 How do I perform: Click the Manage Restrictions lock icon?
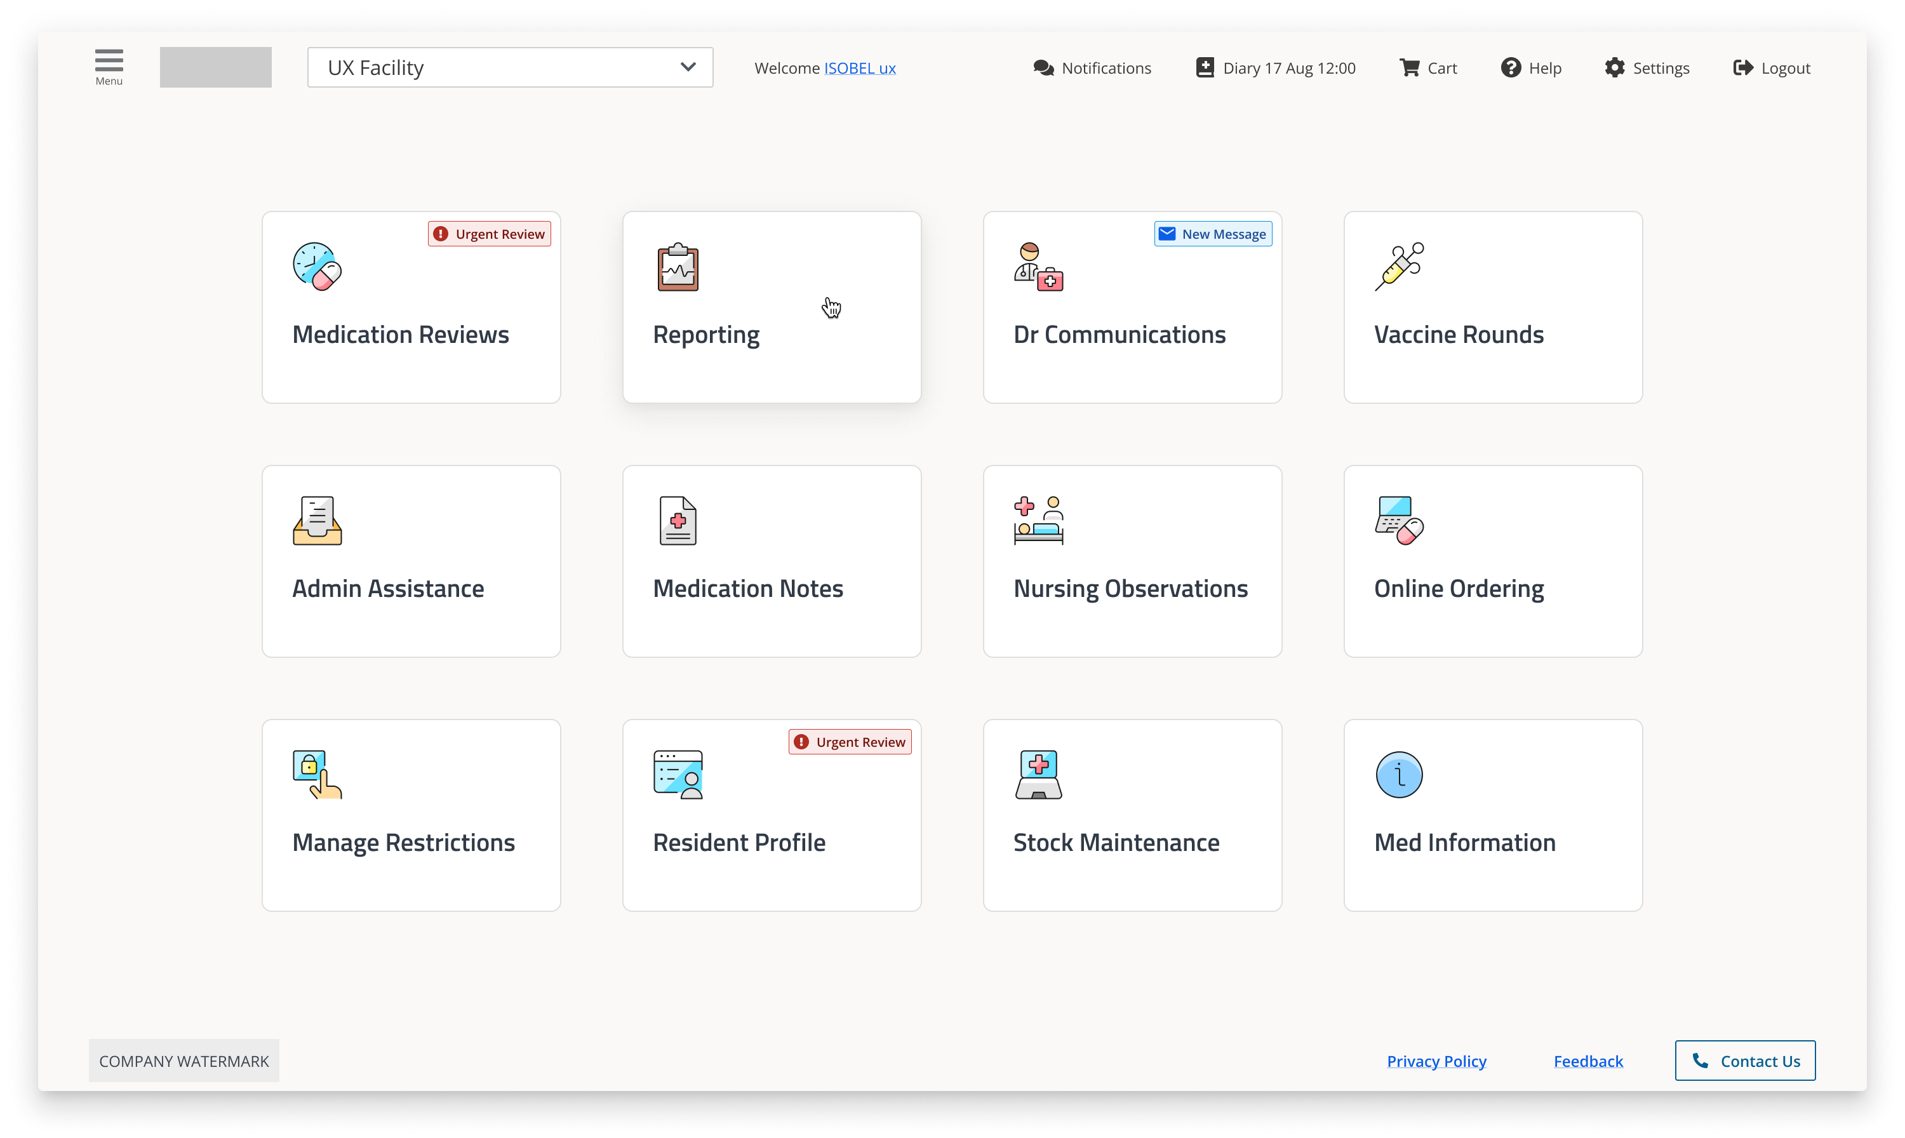[317, 775]
